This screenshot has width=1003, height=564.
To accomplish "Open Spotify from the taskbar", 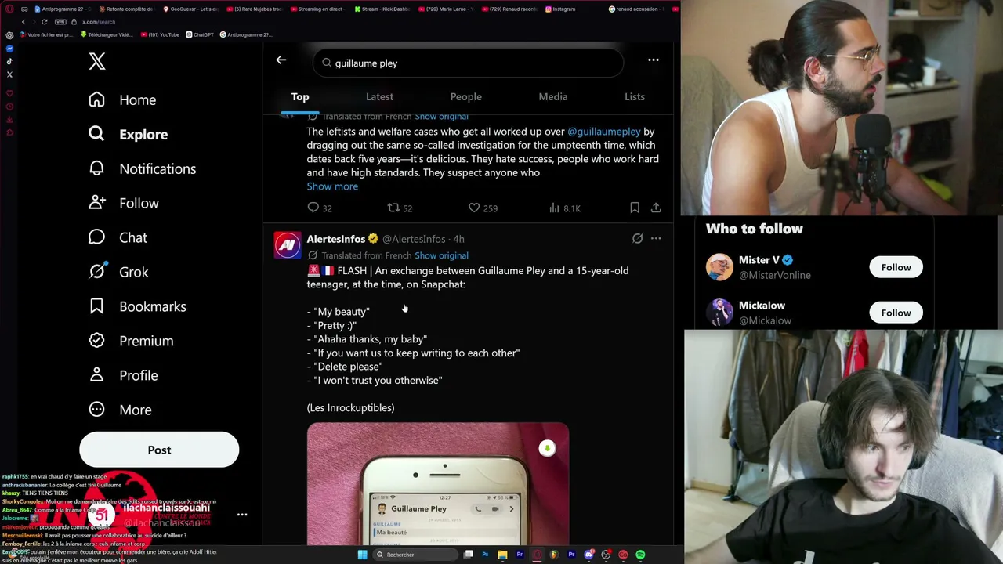I will coord(640,555).
